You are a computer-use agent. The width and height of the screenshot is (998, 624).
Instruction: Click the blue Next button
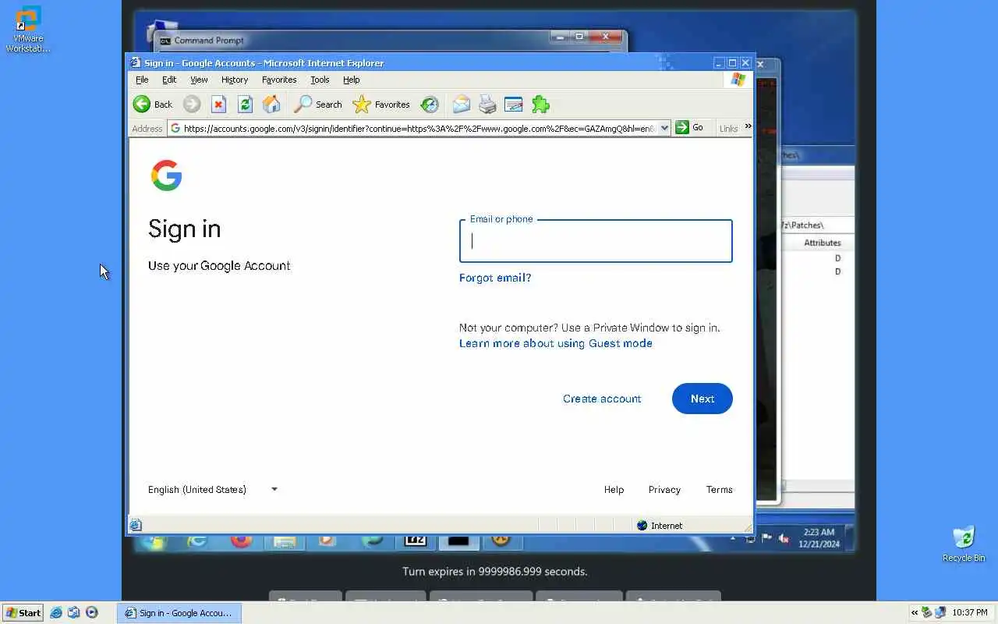(702, 399)
